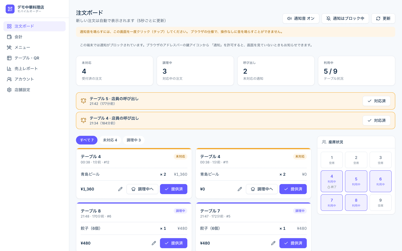This screenshot has height=251, width=402.
Task: Select seat 6 利用中 in 座席状況
Action: pyautogui.click(x=380, y=181)
